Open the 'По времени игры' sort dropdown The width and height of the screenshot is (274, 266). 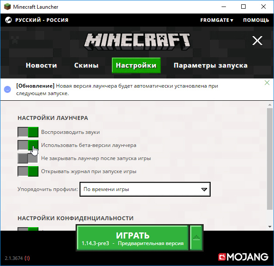(x=145, y=190)
